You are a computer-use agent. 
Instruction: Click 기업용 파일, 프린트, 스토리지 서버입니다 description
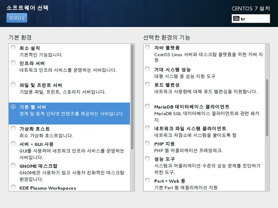63,92
